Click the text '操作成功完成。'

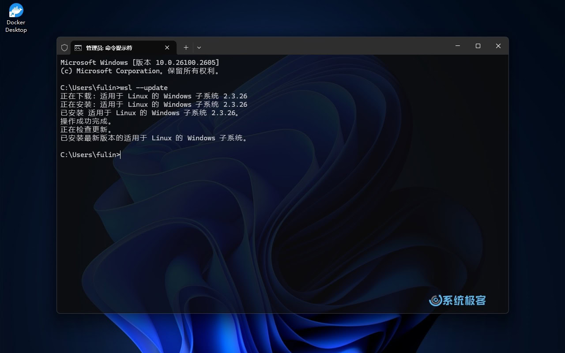(87, 121)
